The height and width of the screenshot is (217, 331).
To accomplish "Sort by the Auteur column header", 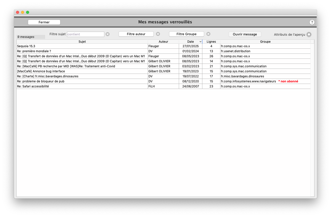I will point(163,42).
